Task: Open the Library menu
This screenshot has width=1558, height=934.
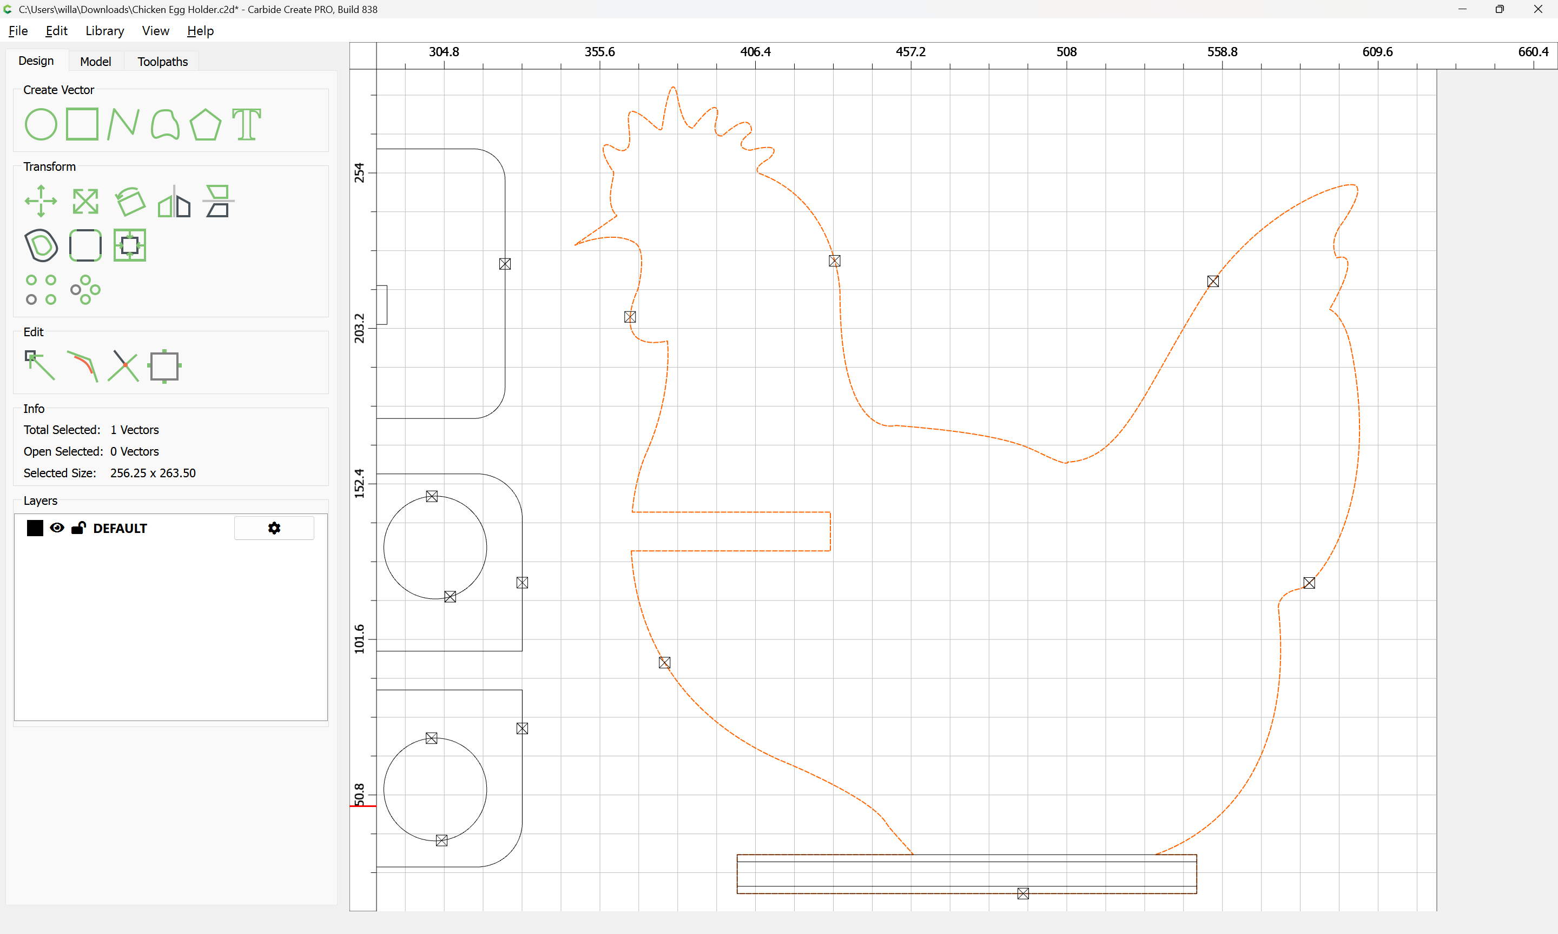Action: click(x=104, y=31)
